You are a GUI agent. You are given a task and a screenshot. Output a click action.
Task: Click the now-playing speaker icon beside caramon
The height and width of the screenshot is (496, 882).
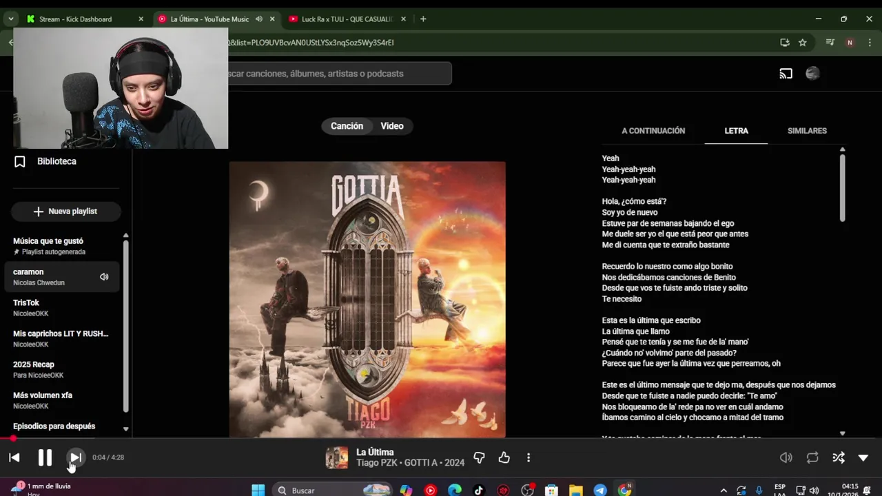[104, 277]
